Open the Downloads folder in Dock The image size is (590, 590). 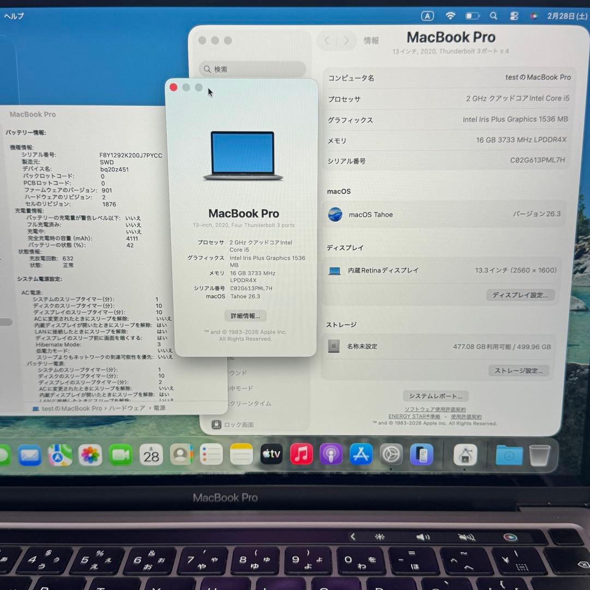point(509,455)
